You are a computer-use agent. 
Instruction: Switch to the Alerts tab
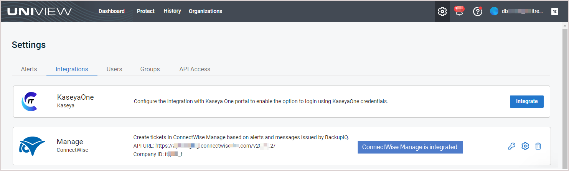[x=29, y=69]
